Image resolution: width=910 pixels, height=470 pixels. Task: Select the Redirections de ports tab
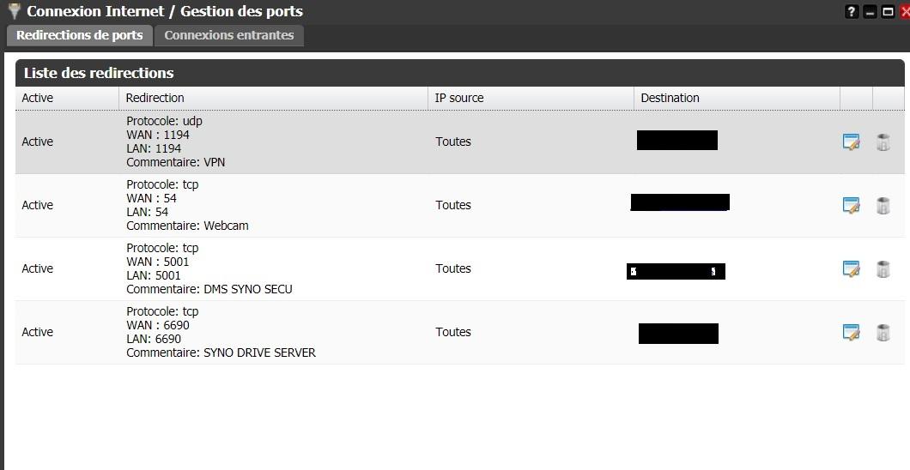79,35
